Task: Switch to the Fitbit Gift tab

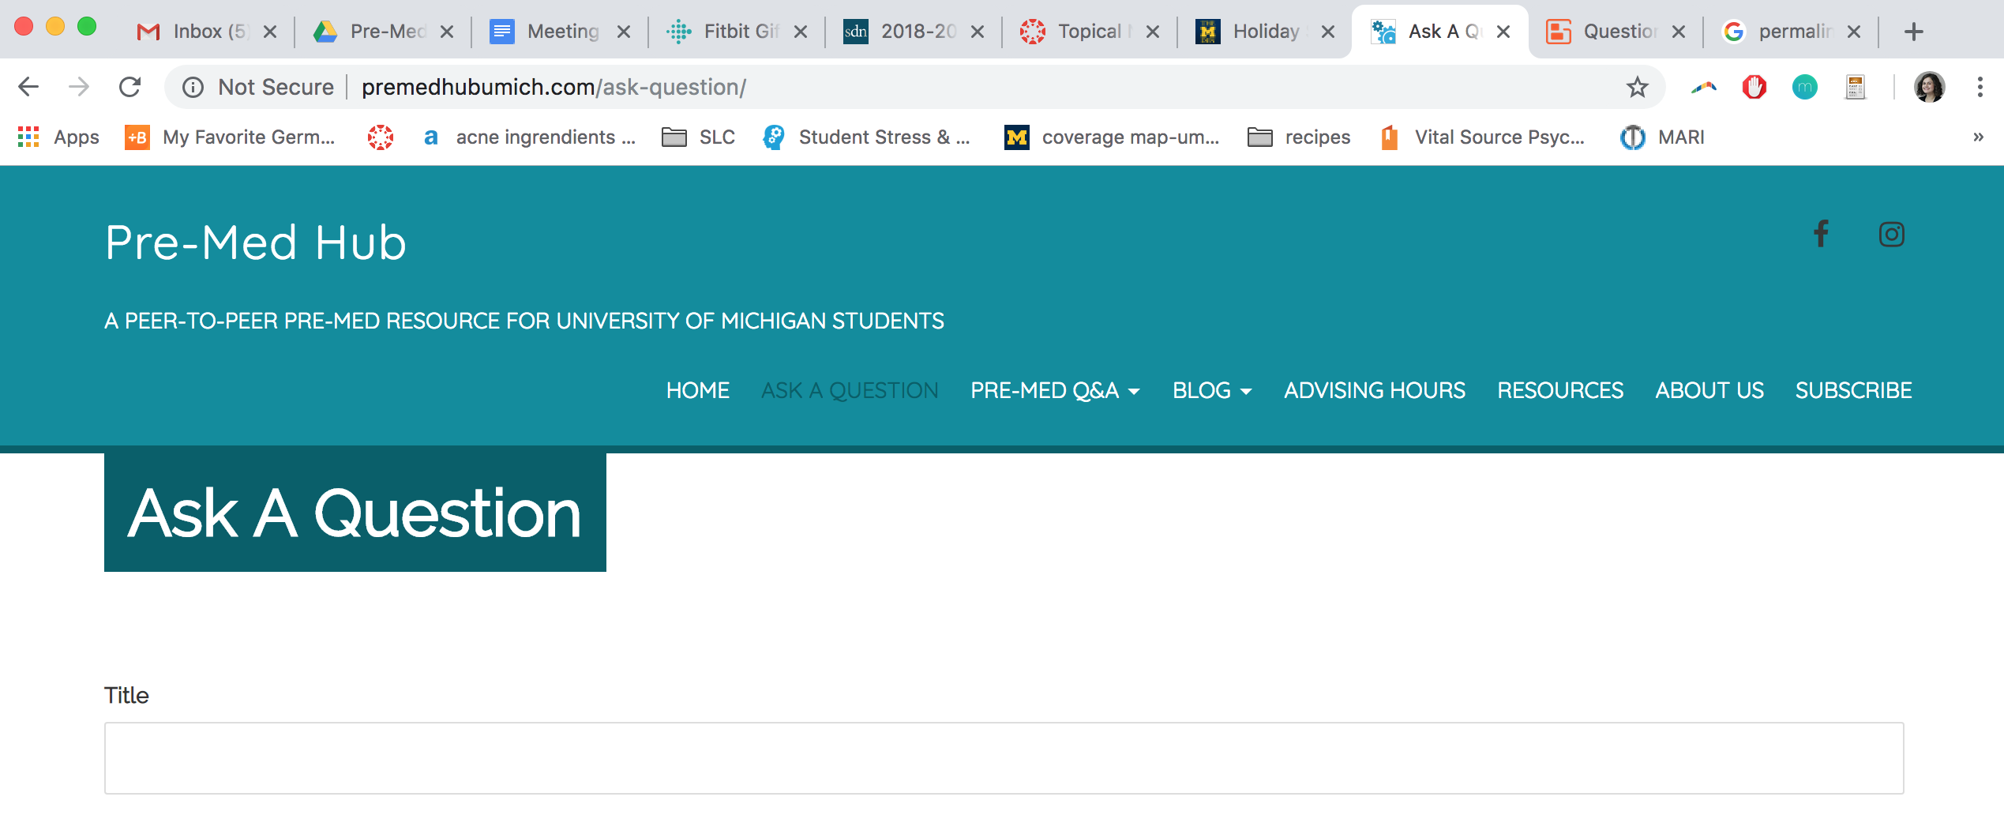Action: (x=734, y=32)
